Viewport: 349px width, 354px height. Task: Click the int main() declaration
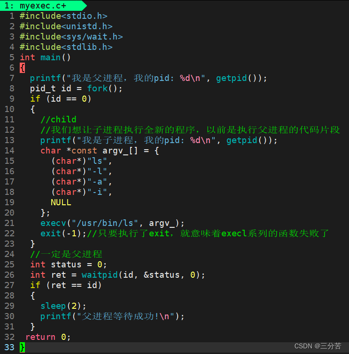[45, 57]
